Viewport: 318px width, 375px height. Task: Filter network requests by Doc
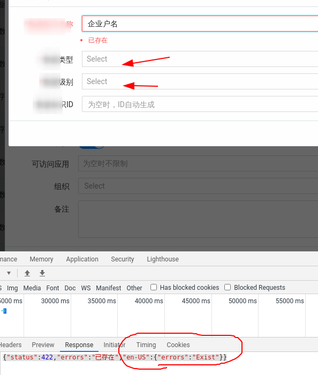[70, 288]
